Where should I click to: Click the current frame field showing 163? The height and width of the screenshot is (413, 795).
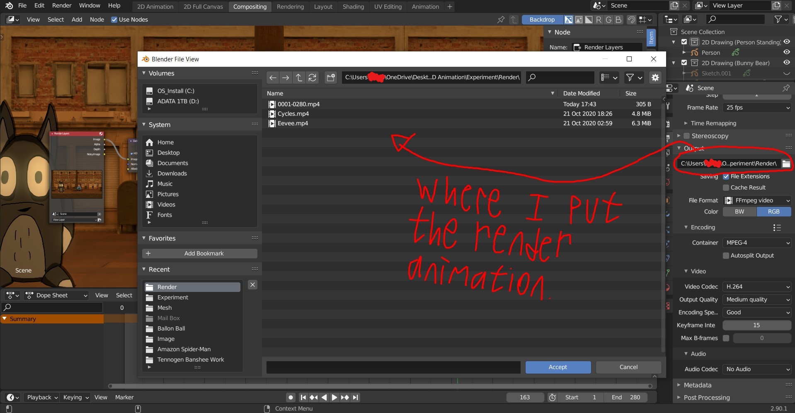525,397
